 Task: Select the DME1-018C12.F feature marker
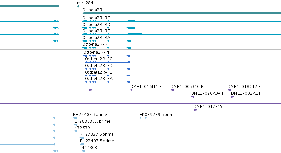click(x=229, y=90)
